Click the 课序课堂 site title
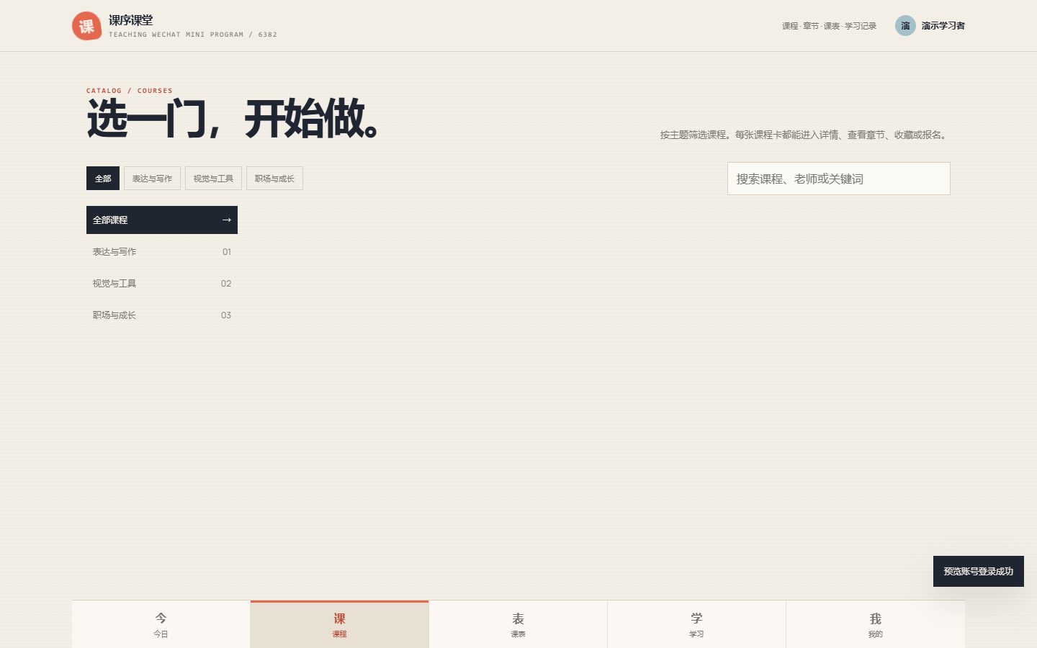 click(131, 20)
